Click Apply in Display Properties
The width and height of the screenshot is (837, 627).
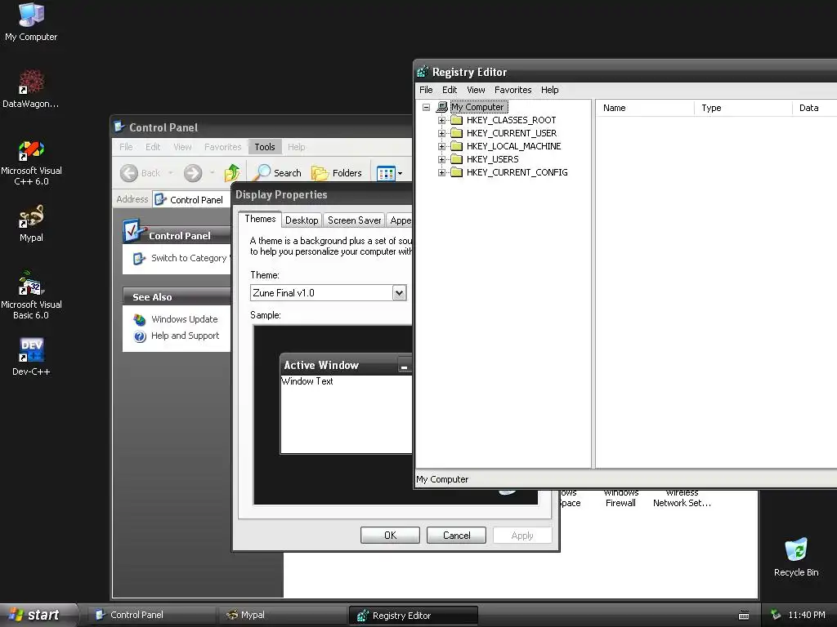pyautogui.click(x=522, y=536)
